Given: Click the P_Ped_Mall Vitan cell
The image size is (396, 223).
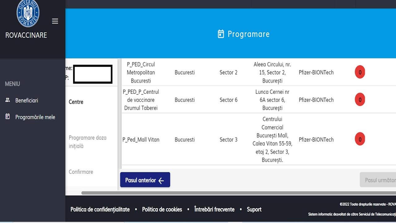Looking at the screenshot, I should pos(141,140).
